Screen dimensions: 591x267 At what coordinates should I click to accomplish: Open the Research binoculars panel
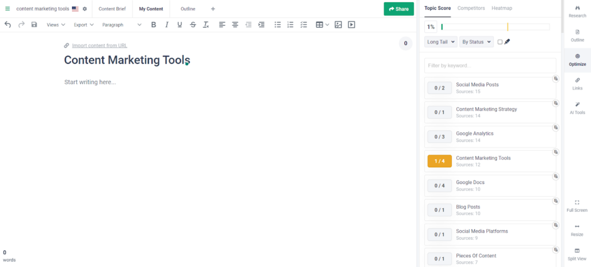577,11
